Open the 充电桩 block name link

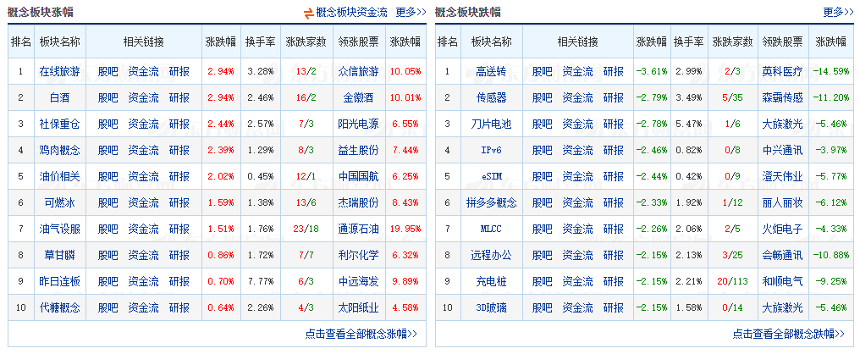[490, 279]
